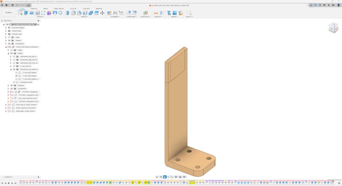
Task: Click the timeline play button
Action: [x=9, y=183]
